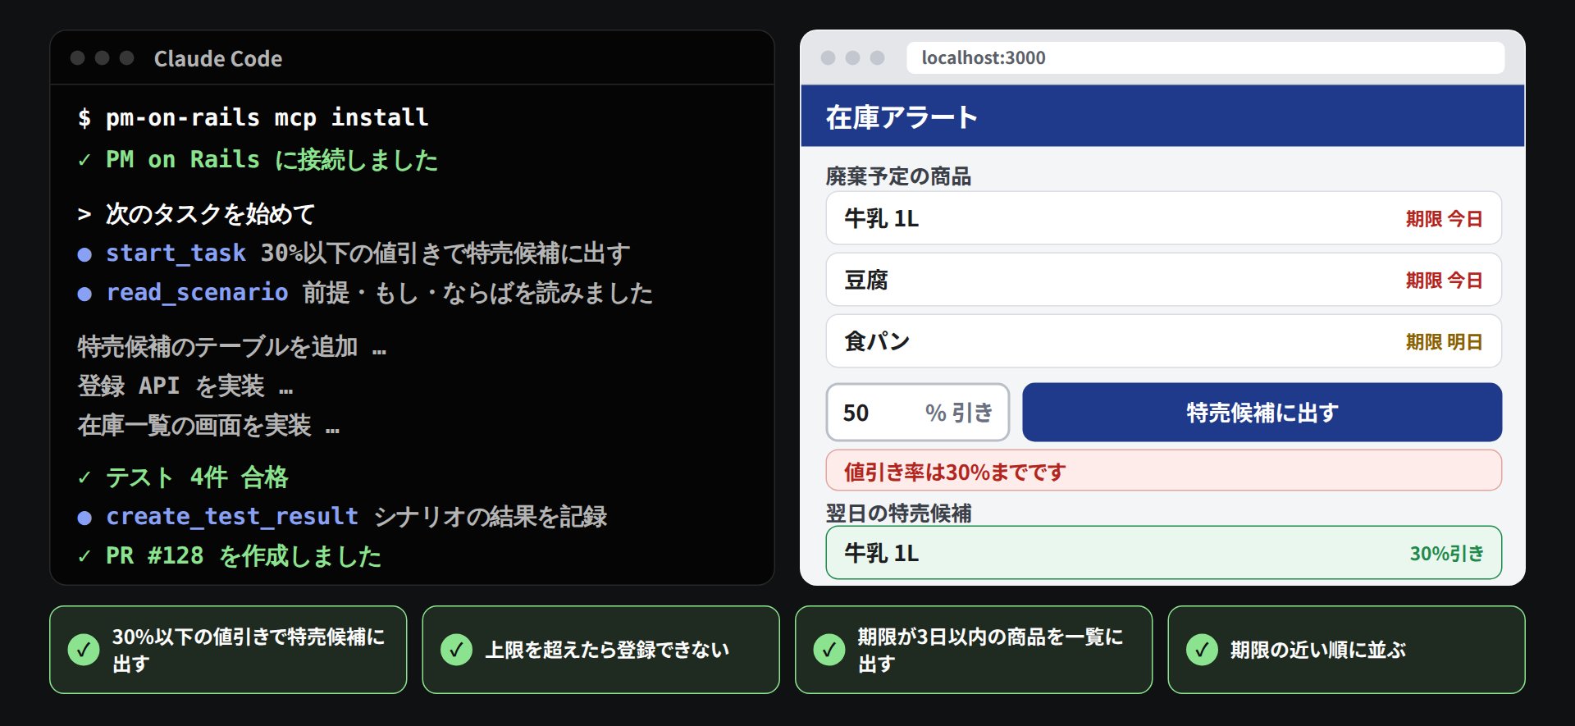Image resolution: width=1575 pixels, height=726 pixels.
Task: Click the 廃棄予定の商品 section heading
Action: click(x=898, y=176)
